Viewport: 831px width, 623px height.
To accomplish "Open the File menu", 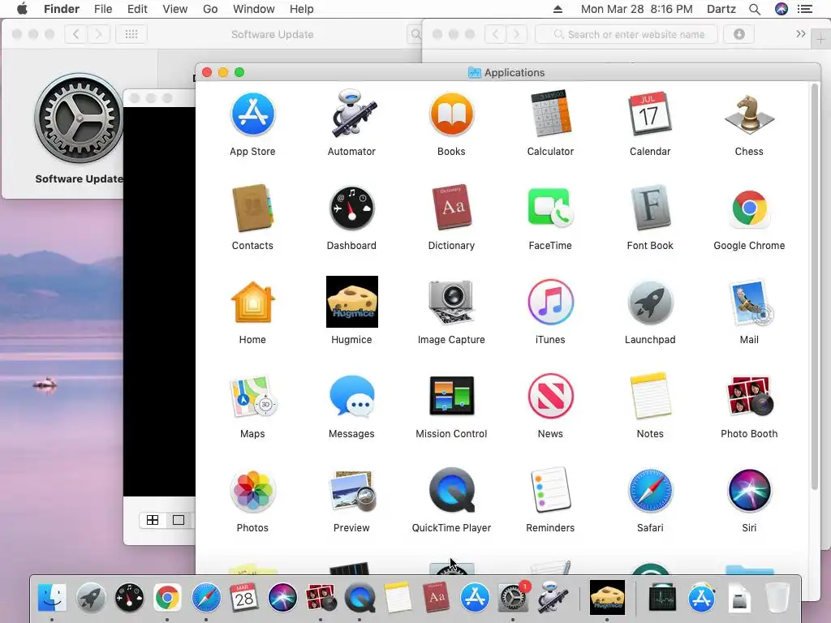I will tap(103, 9).
